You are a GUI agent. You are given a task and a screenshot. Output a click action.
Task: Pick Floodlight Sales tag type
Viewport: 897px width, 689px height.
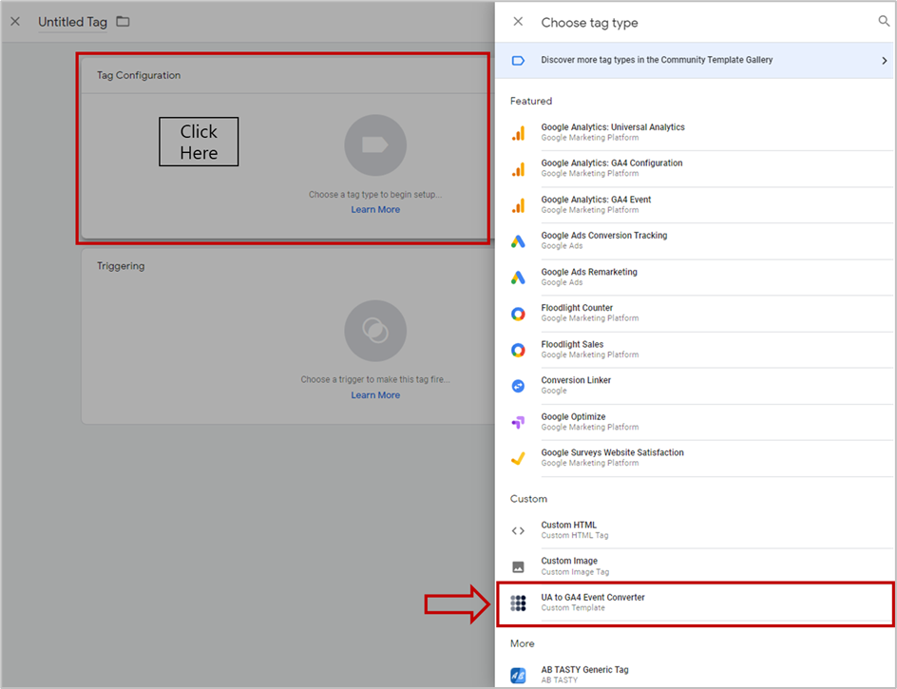(x=694, y=350)
